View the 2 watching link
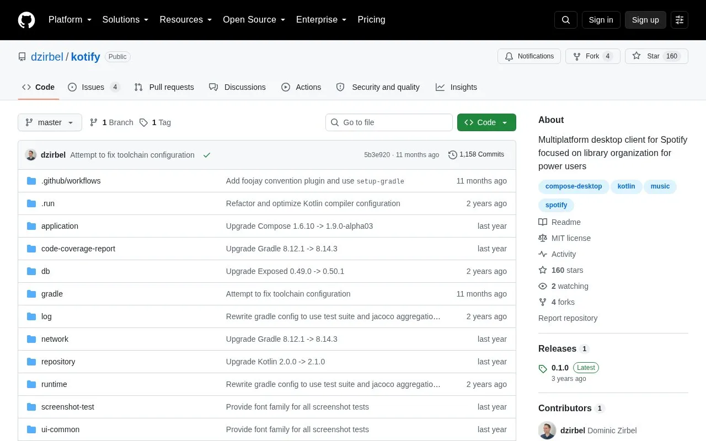The width and height of the screenshot is (706, 441). click(x=564, y=286)
